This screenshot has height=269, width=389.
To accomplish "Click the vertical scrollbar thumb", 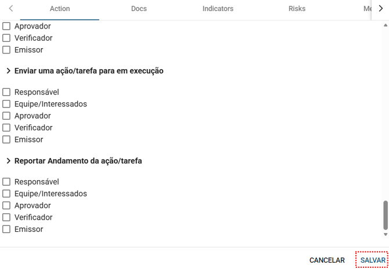I will pyautogui.click(x=386, y=216).
